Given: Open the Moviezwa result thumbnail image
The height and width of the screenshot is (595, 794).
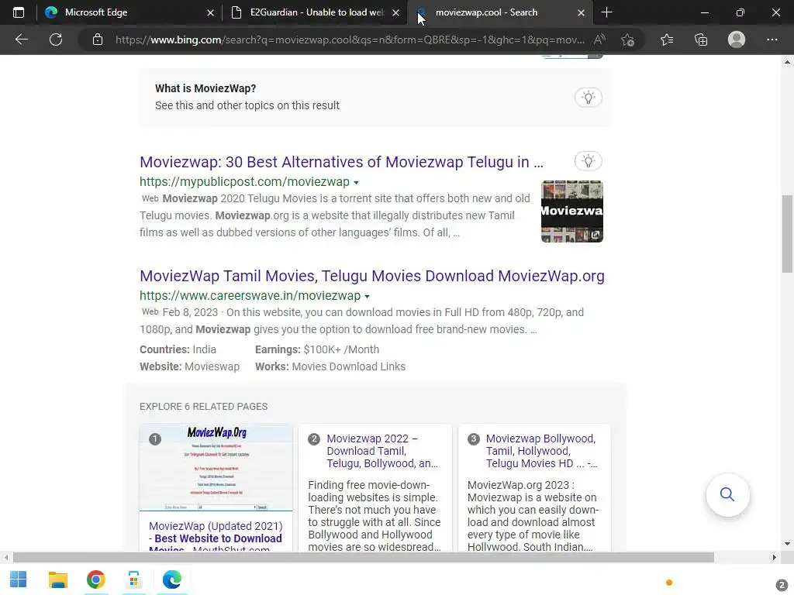Looking at the screenshot, I should click(x=571, y=212).
